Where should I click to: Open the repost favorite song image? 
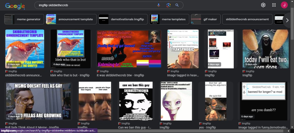pyautogui.click(x=221, y=49)
